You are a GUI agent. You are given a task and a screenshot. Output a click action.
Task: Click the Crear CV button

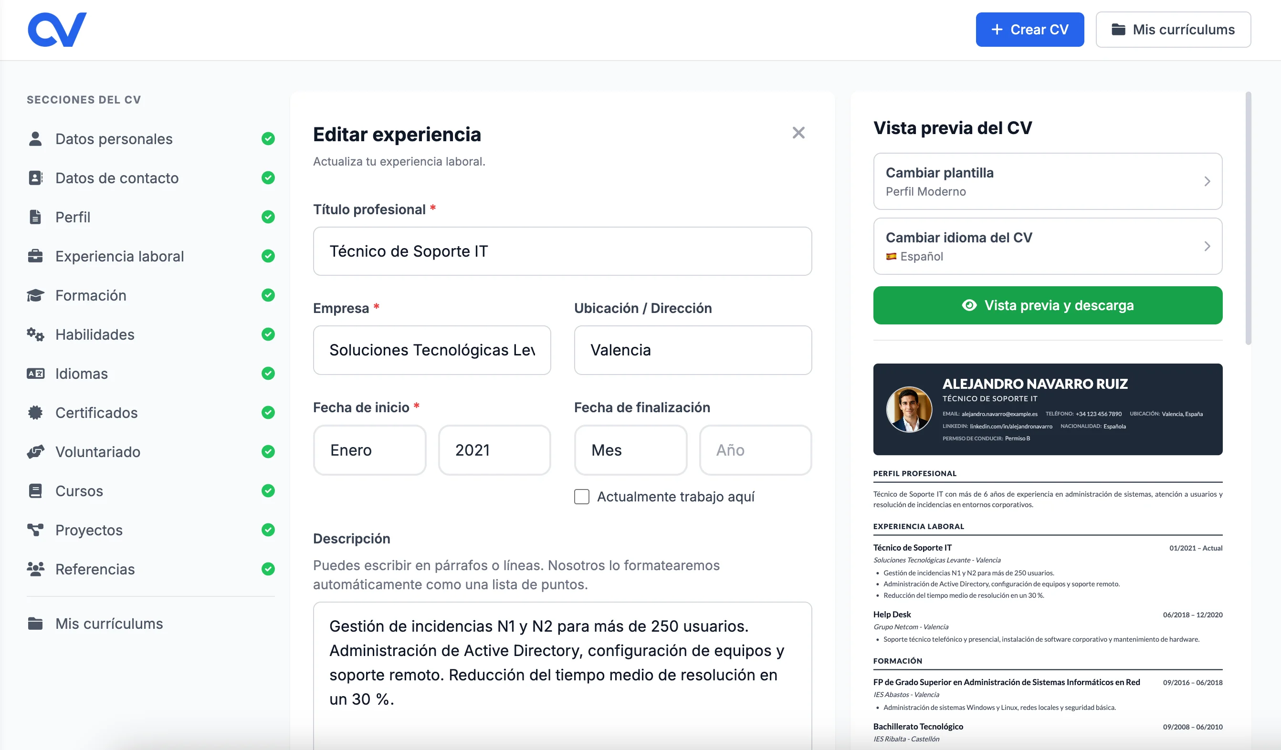1029,29
